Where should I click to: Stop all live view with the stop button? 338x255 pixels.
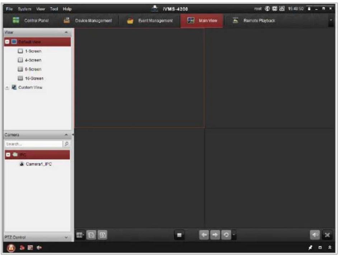(x=179, y=235)
